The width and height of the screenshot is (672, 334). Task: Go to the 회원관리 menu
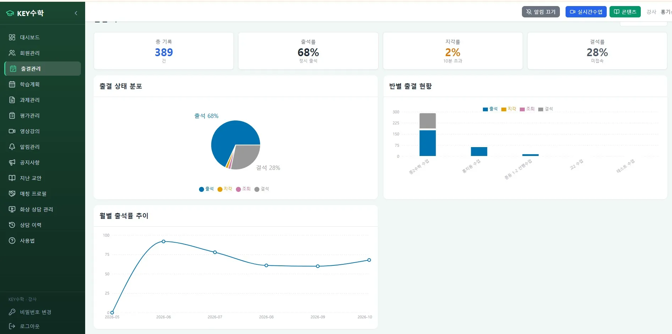pyautogui.click(x=43, y=53)
